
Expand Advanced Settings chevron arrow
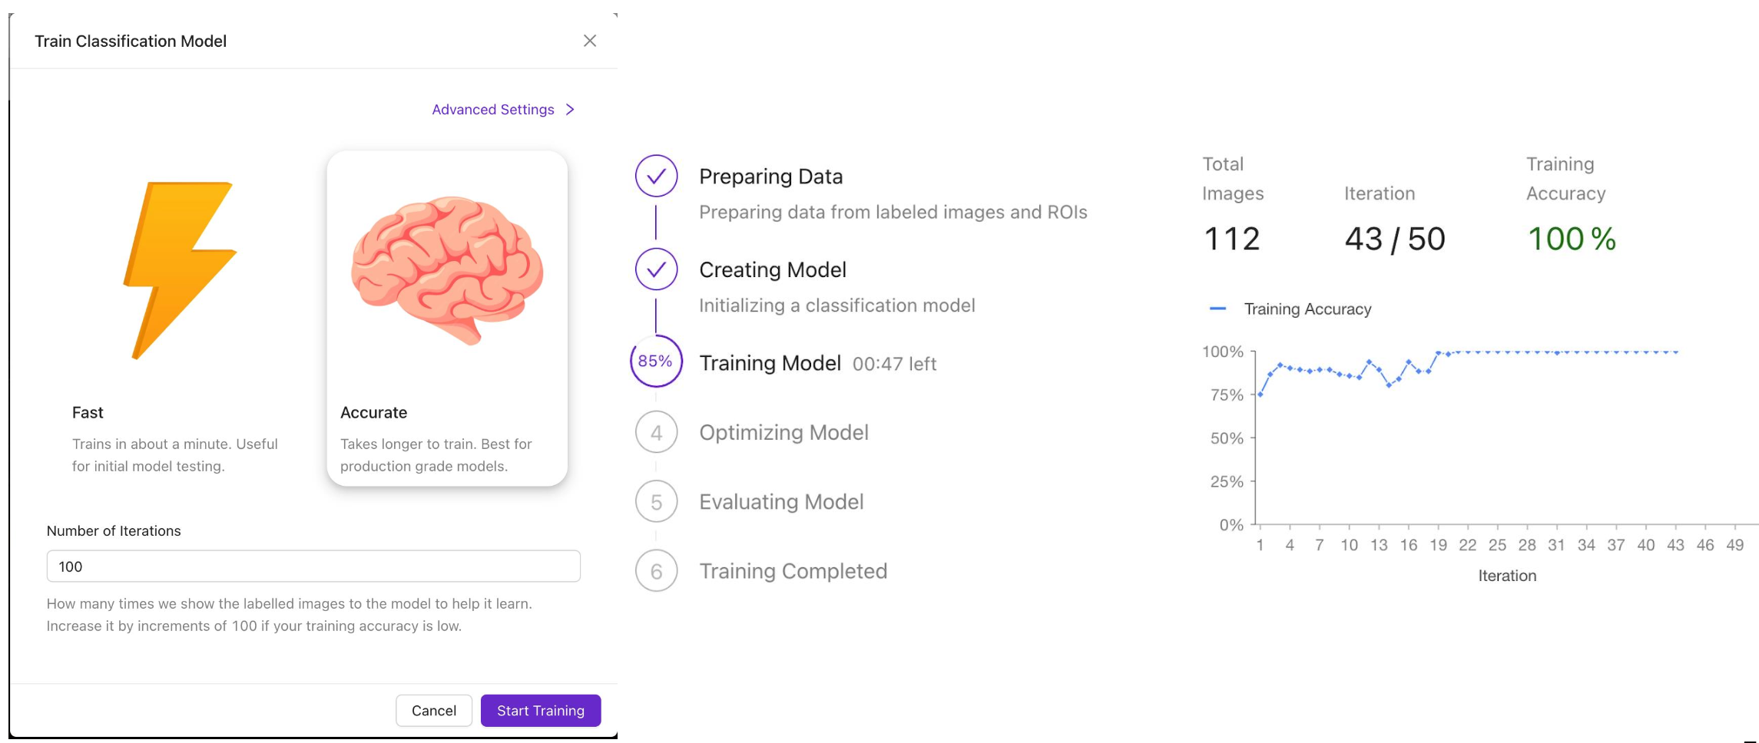click(570, 110)
